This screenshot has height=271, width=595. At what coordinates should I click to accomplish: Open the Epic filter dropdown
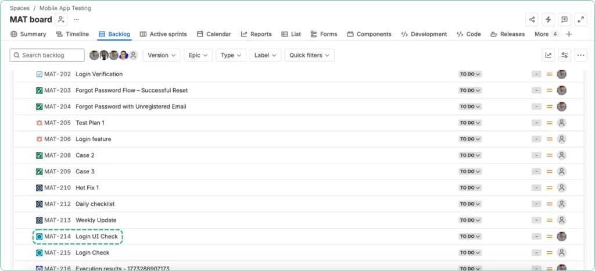coord(198,55)
